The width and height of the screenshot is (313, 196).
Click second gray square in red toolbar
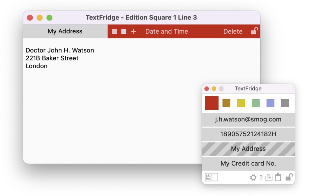(124, 31)
